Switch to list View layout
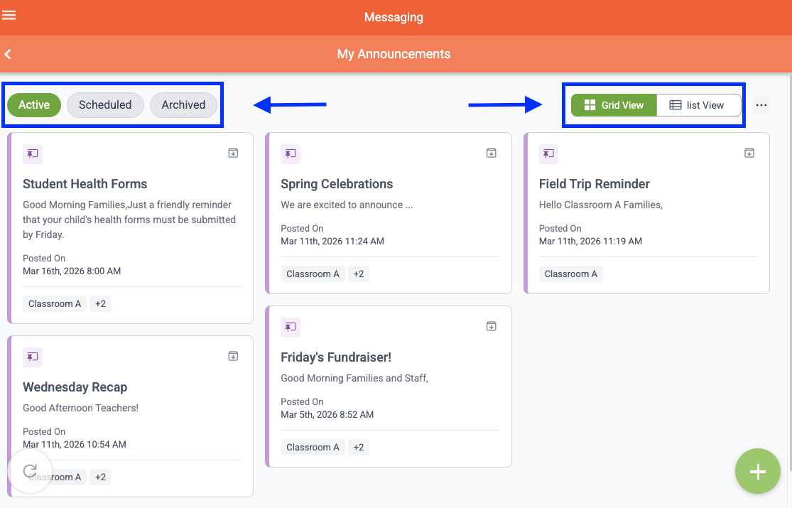This screenshot has width=792, height=508. [698, 105]
